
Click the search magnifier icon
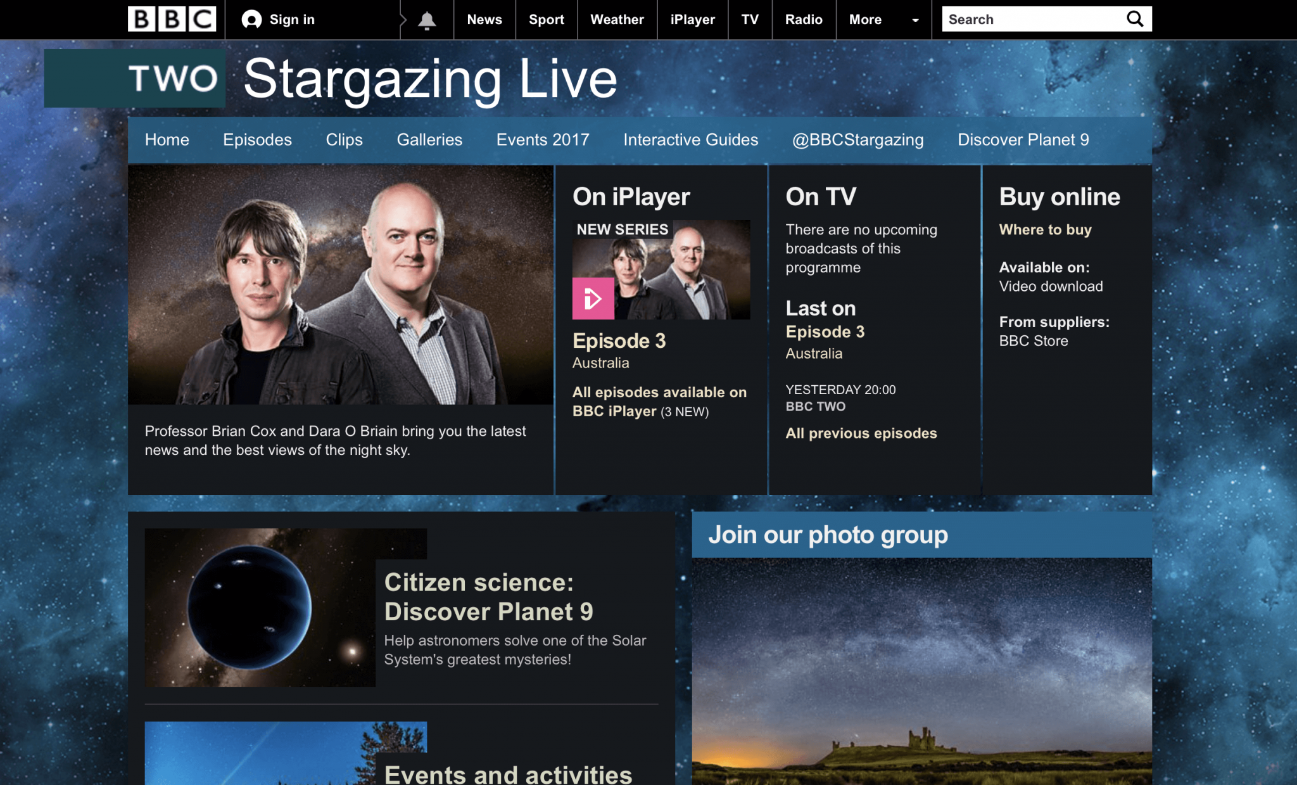(1135, 19)
